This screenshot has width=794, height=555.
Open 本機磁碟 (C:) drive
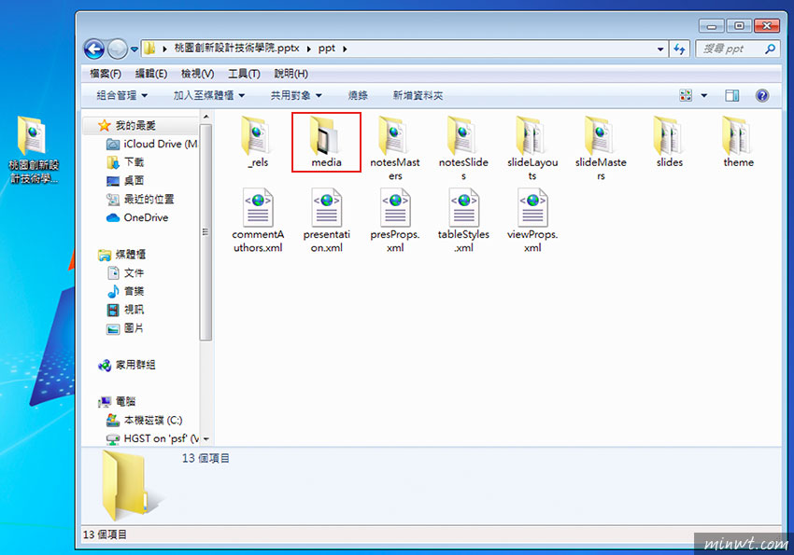pos(144,420)
